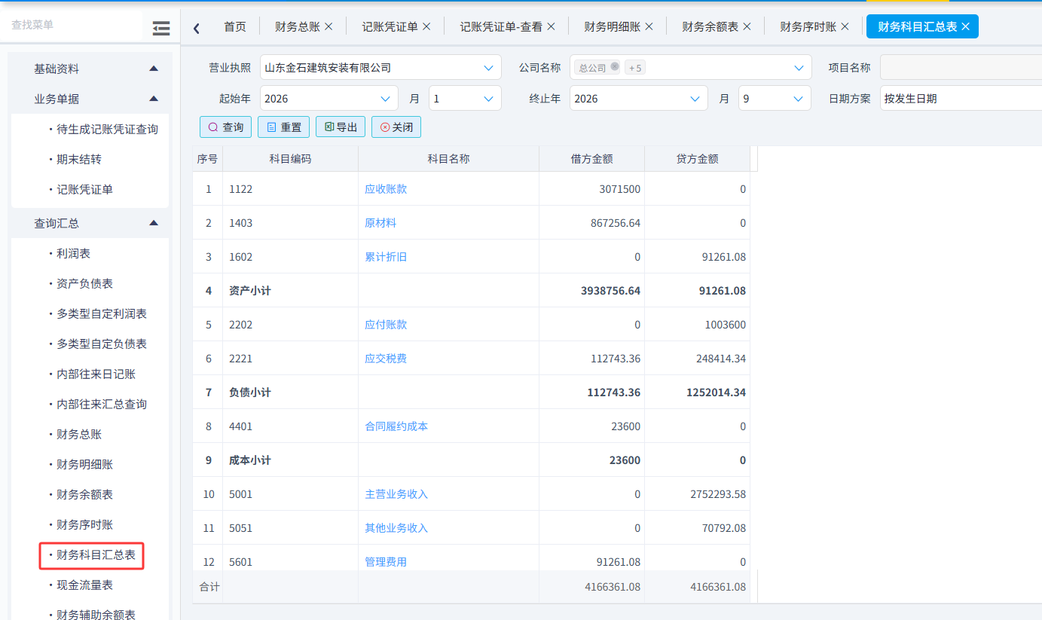Screen dimensions: 1042x620
Task: Open 利润表 in the sidebar
Action: pos(73,253)
